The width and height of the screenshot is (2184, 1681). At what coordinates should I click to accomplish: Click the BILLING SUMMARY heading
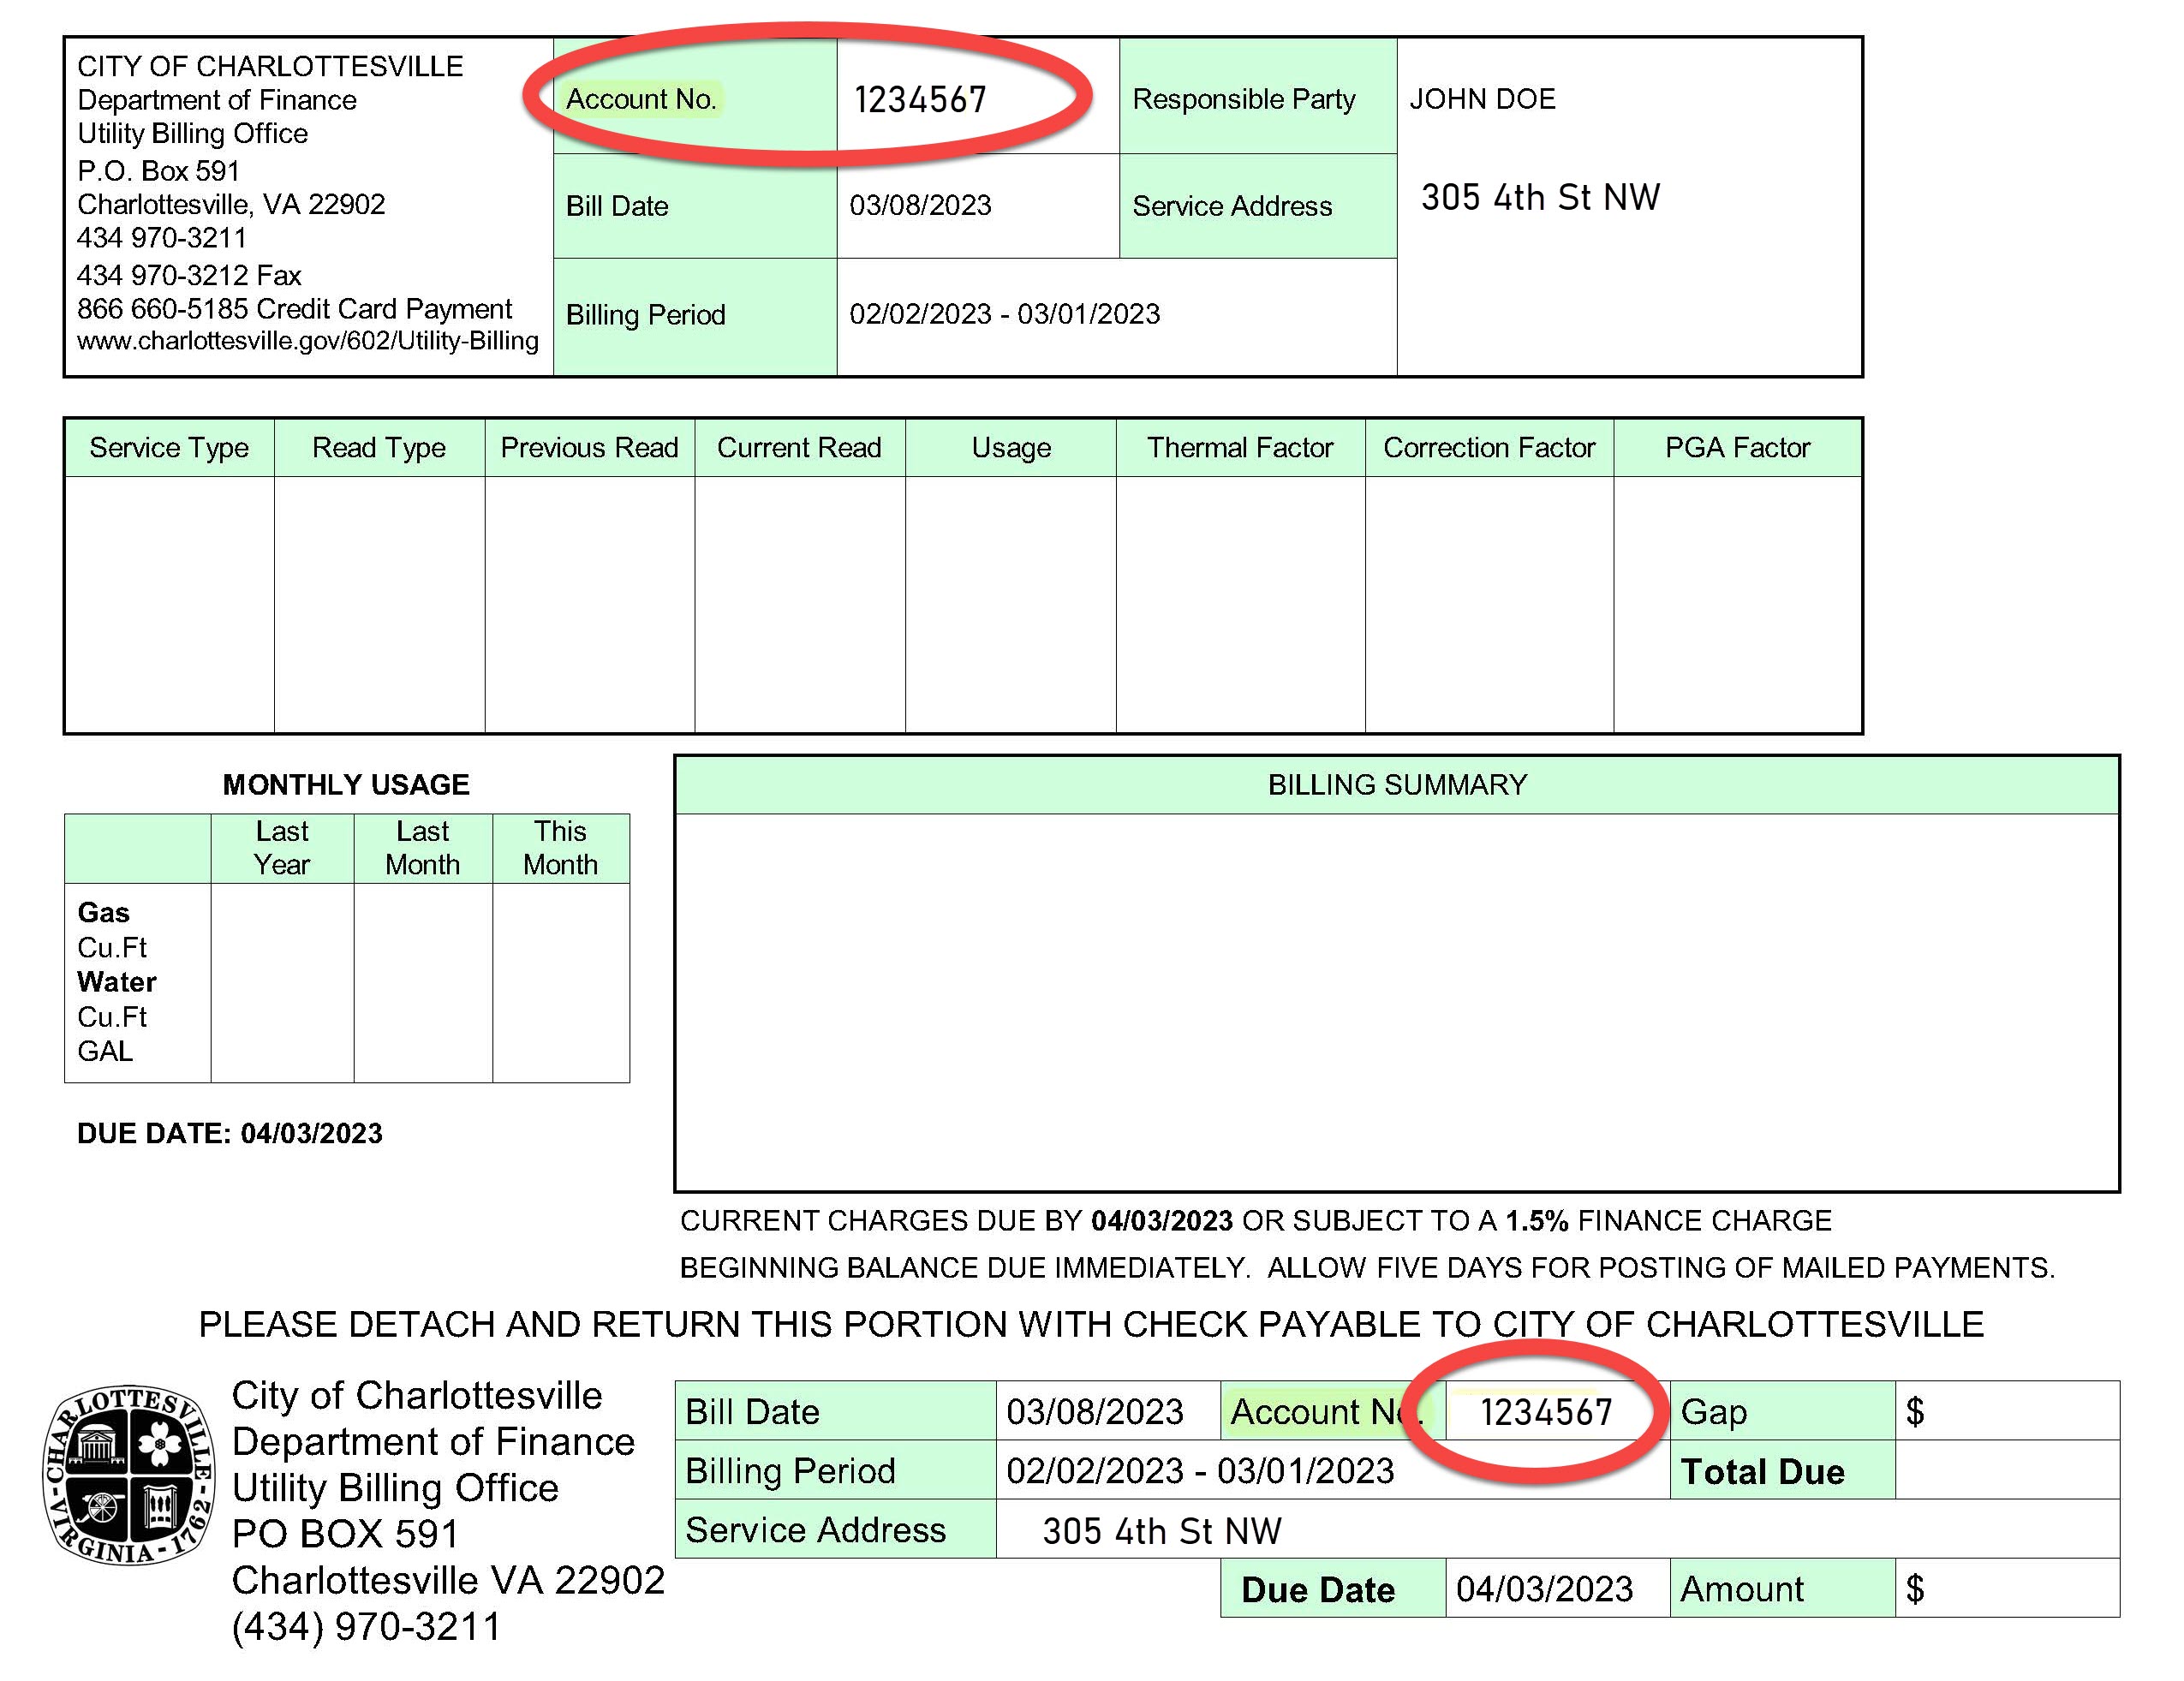(x=1397, y=785)
